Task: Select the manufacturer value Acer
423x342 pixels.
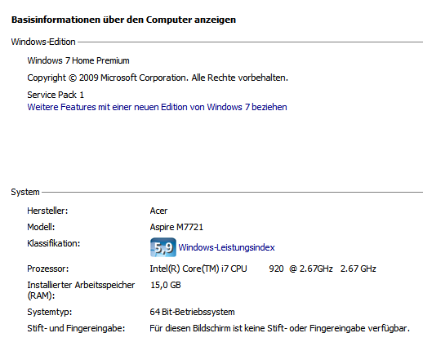Action: tap(158, 211)
